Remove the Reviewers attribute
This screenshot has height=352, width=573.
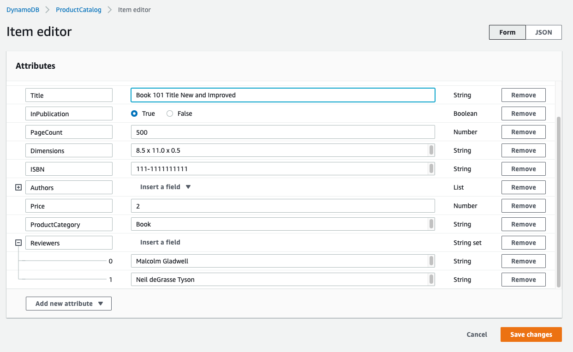[x=524, y=243]
